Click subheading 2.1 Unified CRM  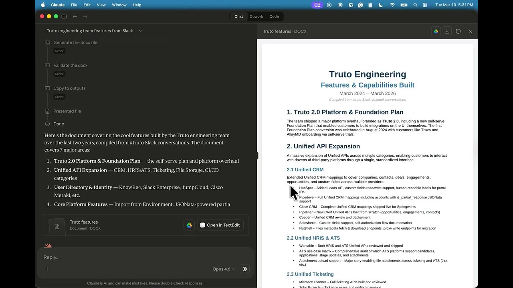[305, 170]
